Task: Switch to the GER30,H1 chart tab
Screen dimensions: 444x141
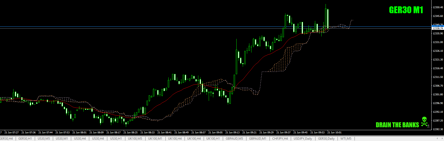Action: [x=25, y=139]
